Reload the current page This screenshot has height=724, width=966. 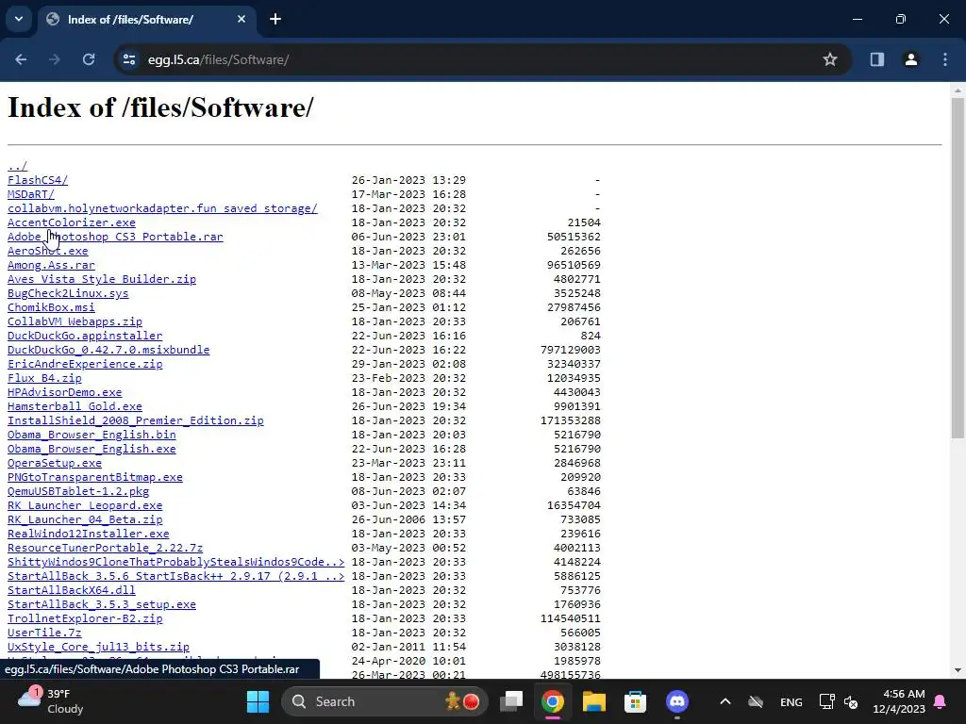(89, 59)
